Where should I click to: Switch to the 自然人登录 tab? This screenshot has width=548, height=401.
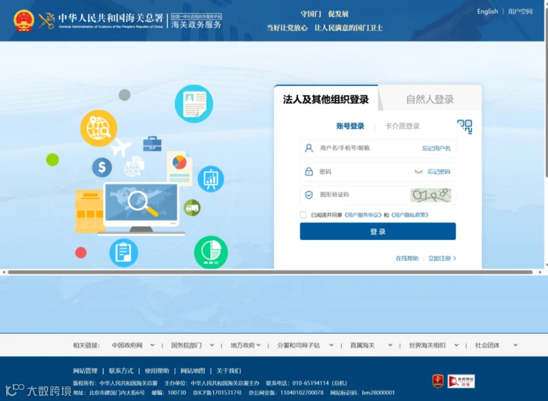(x=430, y=99)
